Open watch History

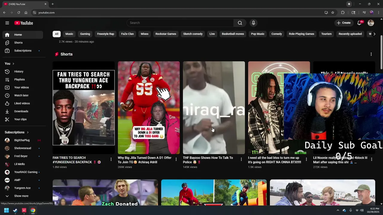point(23,72)
